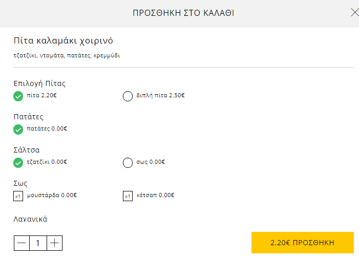Screen dimensions: 359x259
Task: Close the add-to-cart dialog
Action: pyautogui.click(x=355, y=13)
